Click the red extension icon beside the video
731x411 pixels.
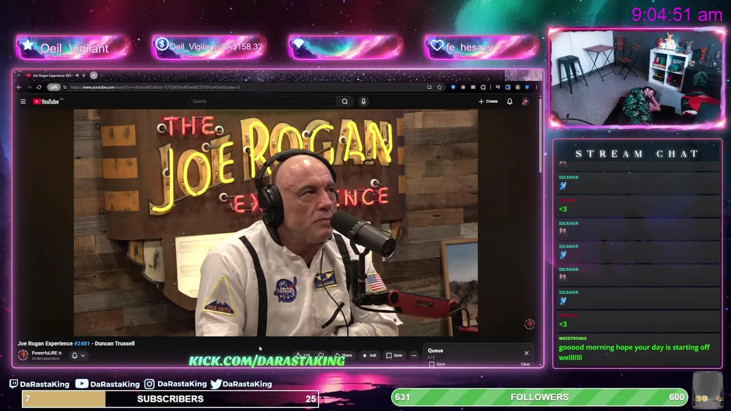point(529,324)
